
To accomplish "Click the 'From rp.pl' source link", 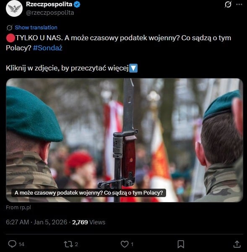I will click(x=18, y=207).
